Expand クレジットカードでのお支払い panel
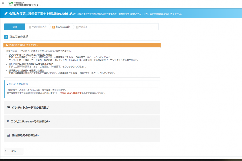242x161 pixels. 82,108
